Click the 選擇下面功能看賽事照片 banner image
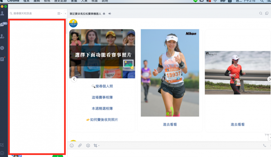Image resolution: width=271 pixels, height=157 pixels. (102, 54)
